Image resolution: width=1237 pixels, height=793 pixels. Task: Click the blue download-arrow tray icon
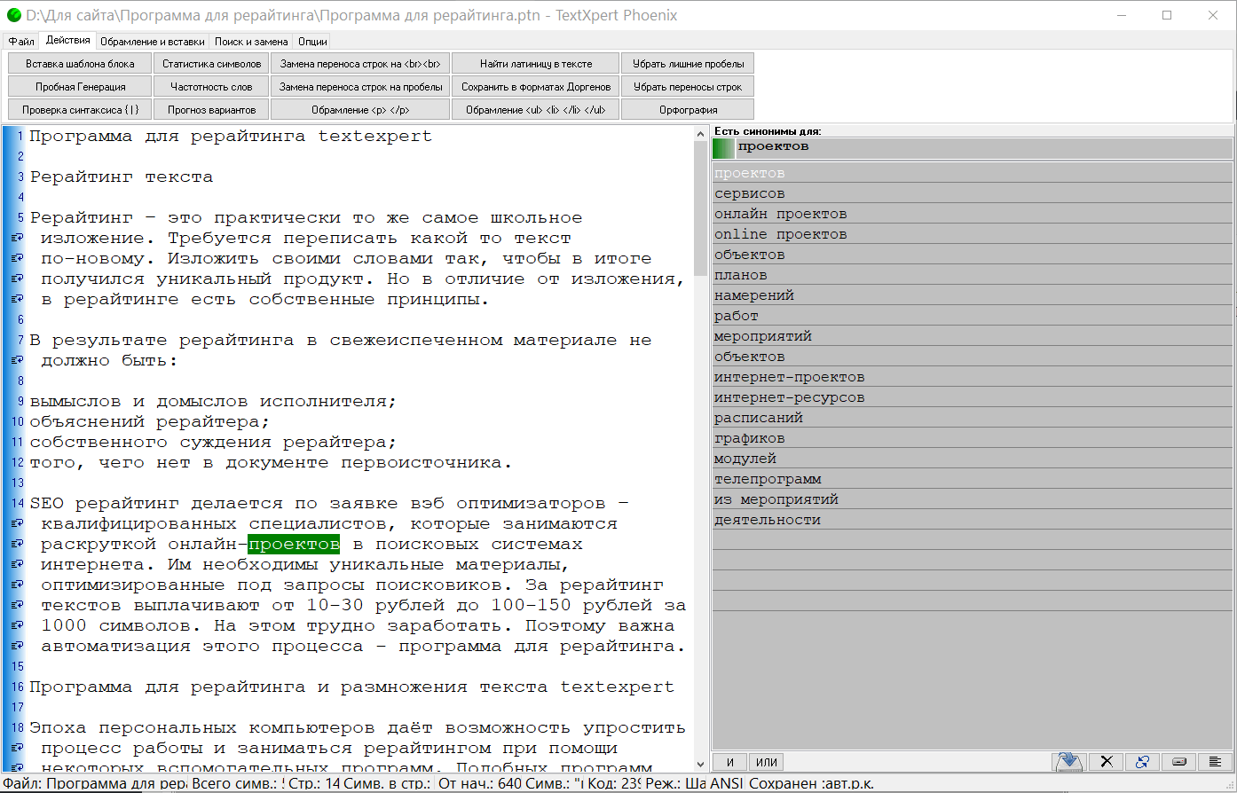click(1069, 762)
